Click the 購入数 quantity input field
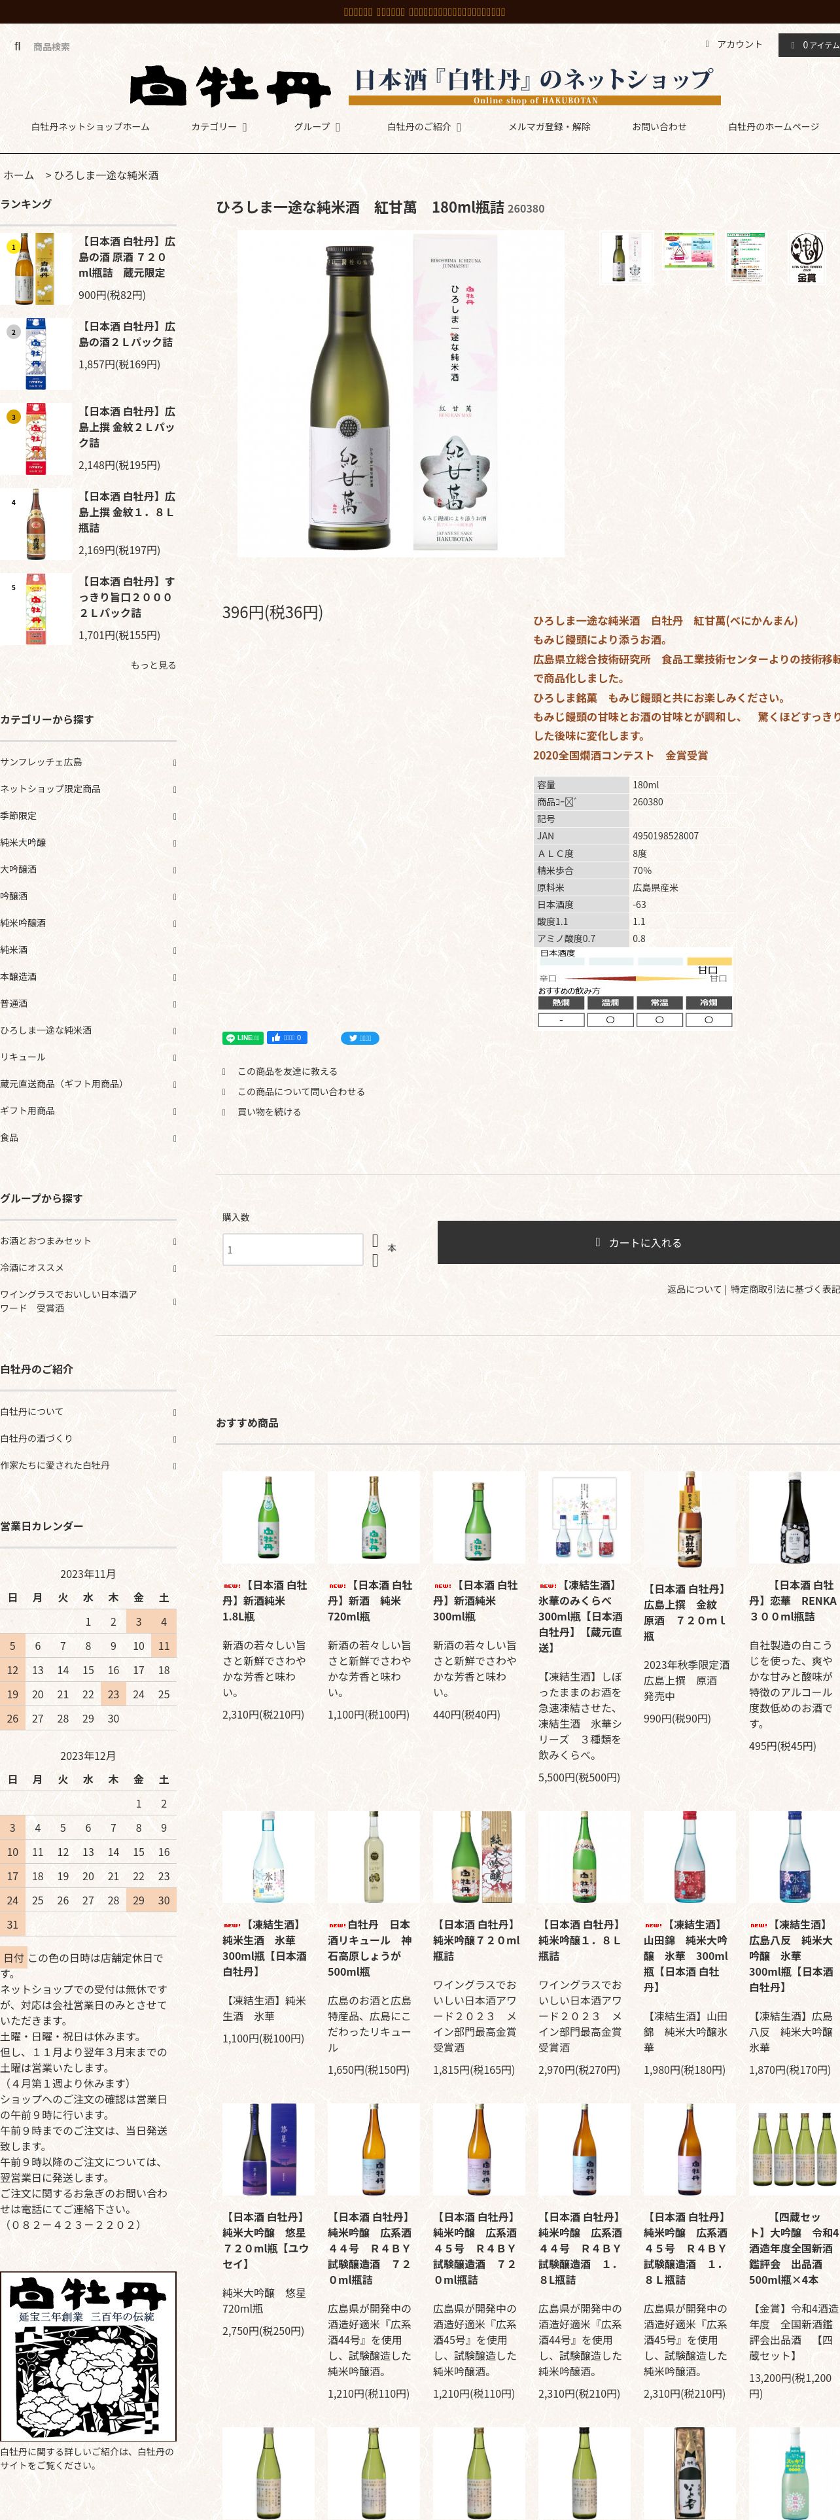840x2520 pixels. (x=293, y=1250)
